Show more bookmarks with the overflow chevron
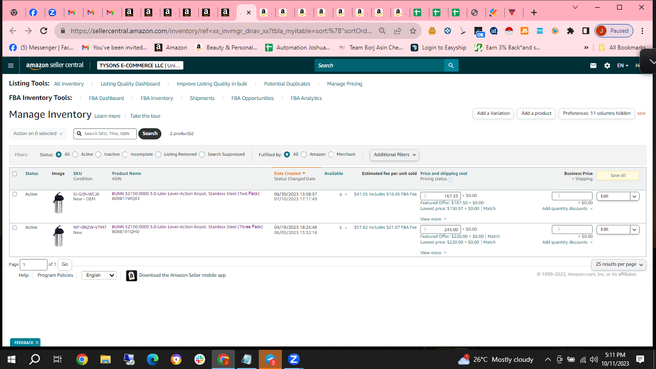 [586, 48]
